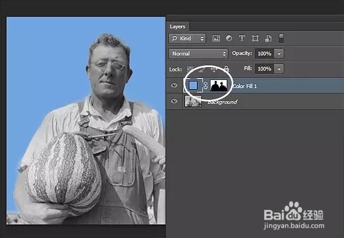Hide the Color Fill 1 layer

coord(174,85)
